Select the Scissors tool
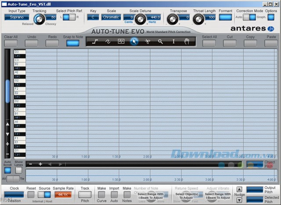 point(148,42)
